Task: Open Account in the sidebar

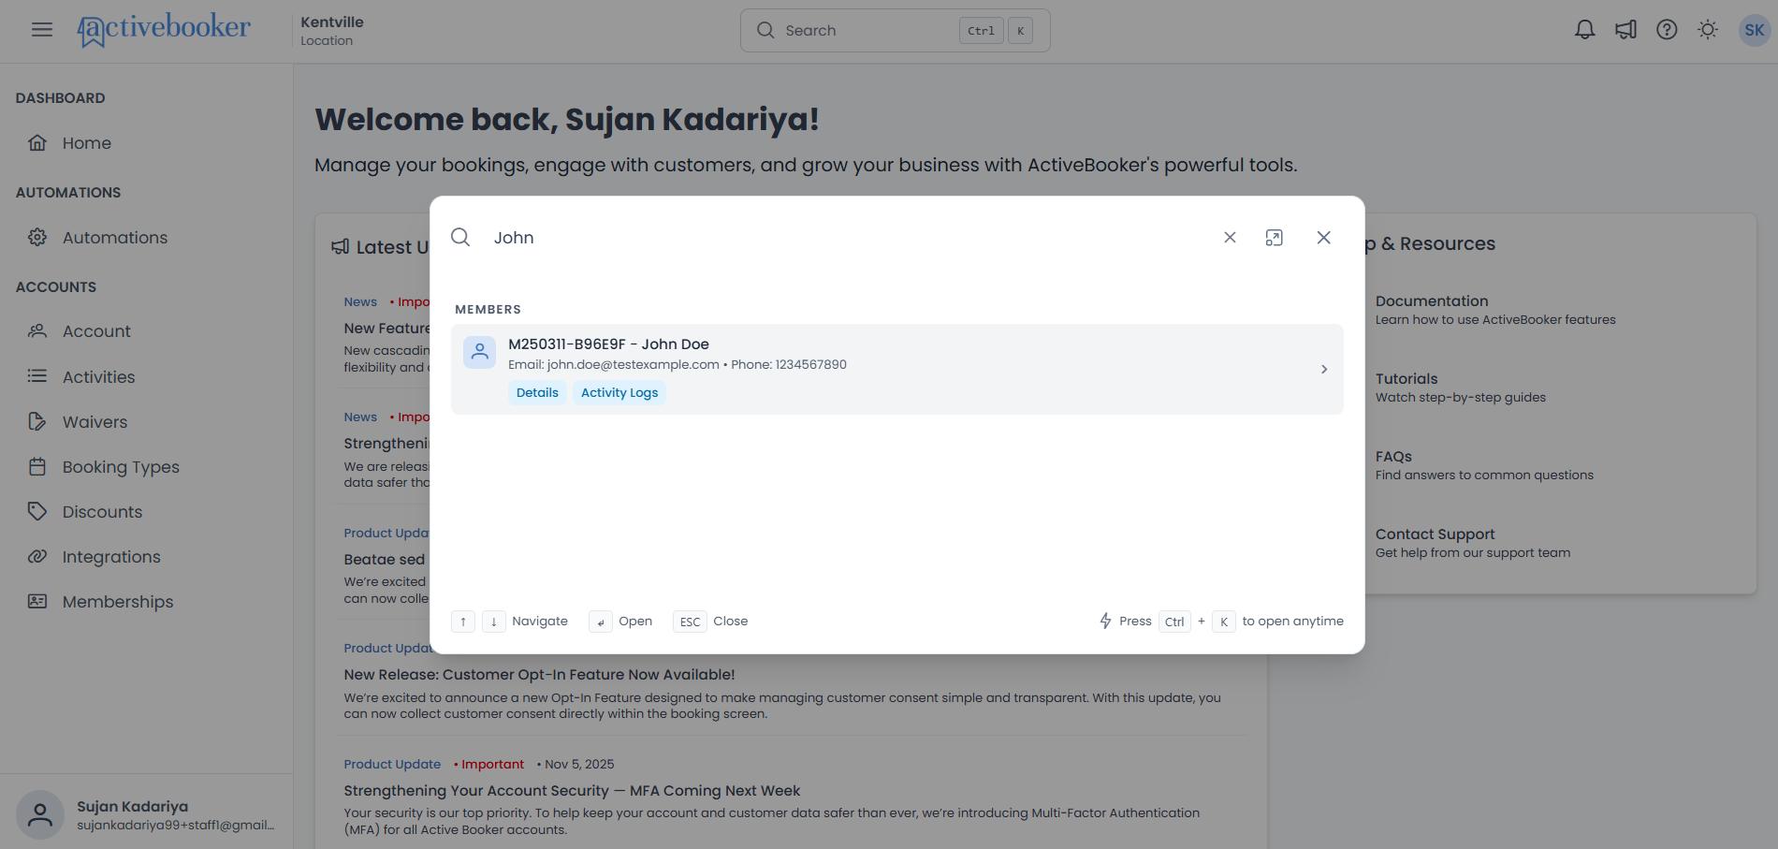Action: [96, 331]
